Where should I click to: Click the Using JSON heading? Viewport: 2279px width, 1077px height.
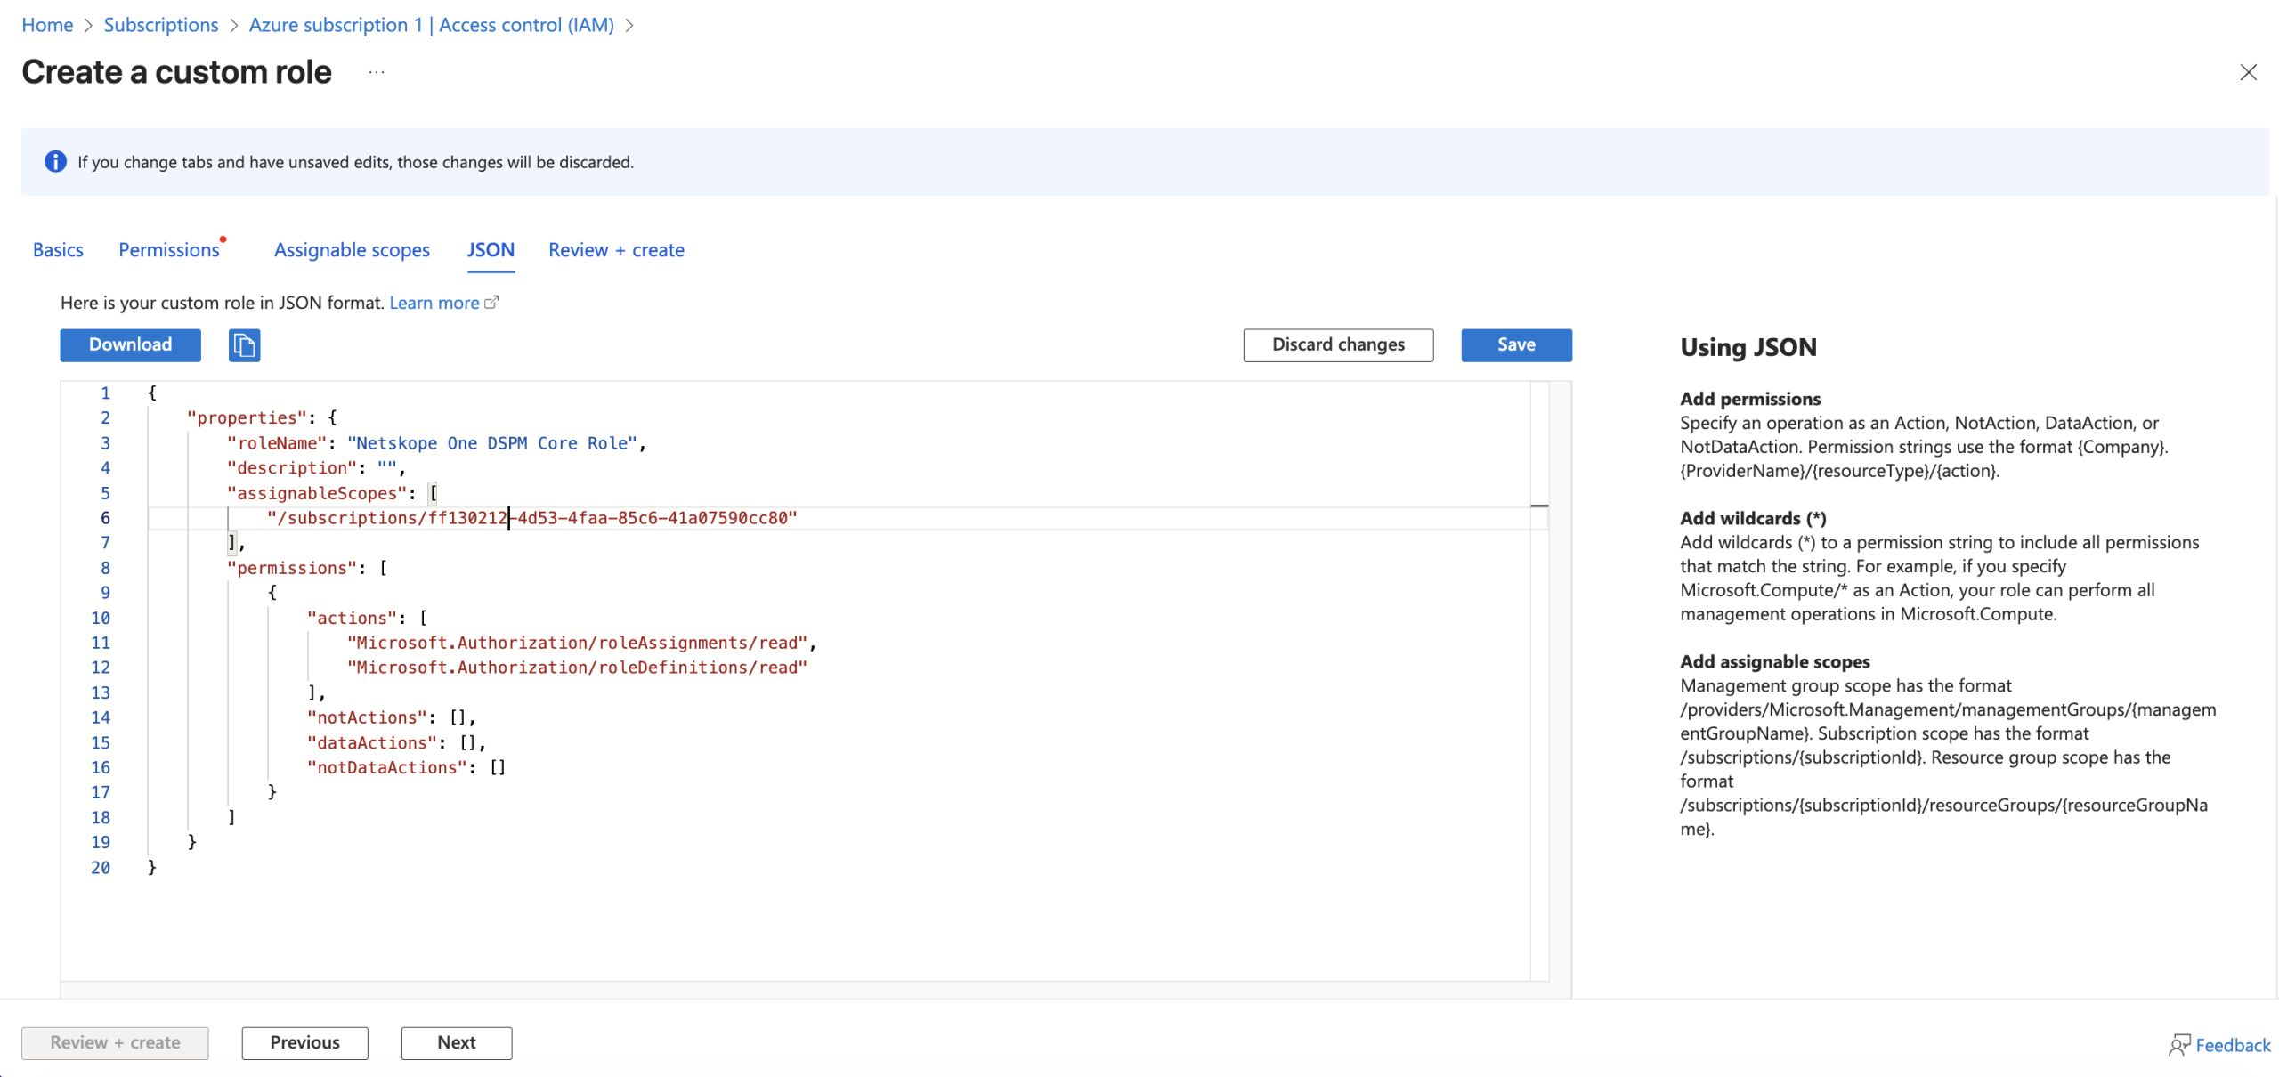pos(1748,347)
